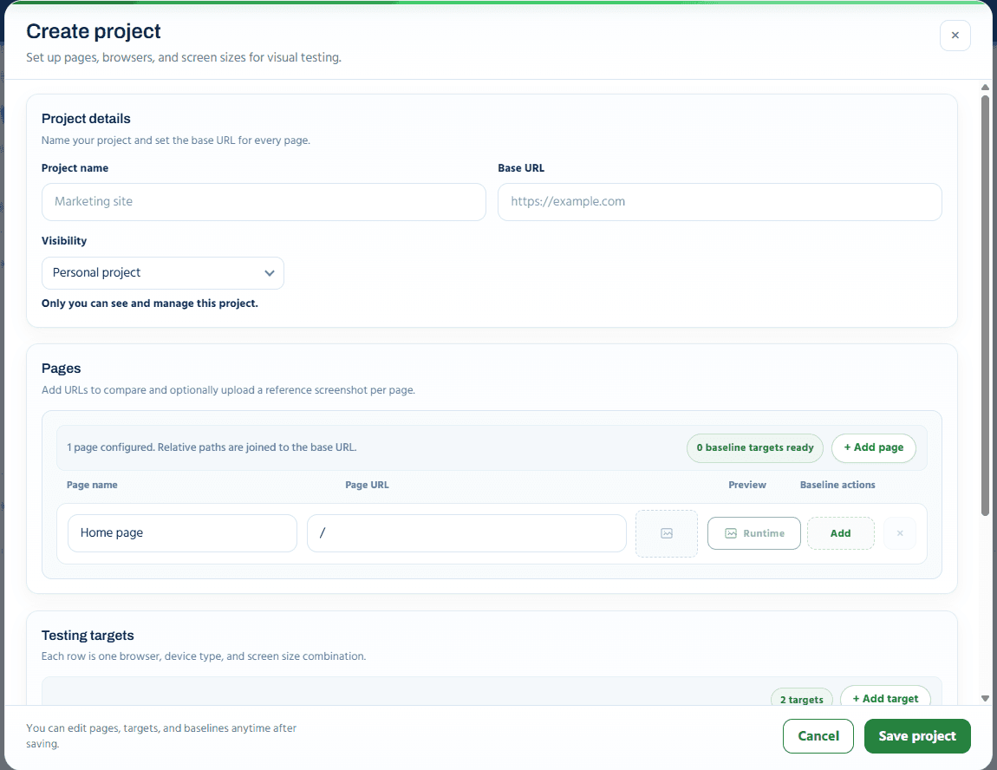Click the Save project button
This screenshot has height=770, width=997.
coord(917,735)
